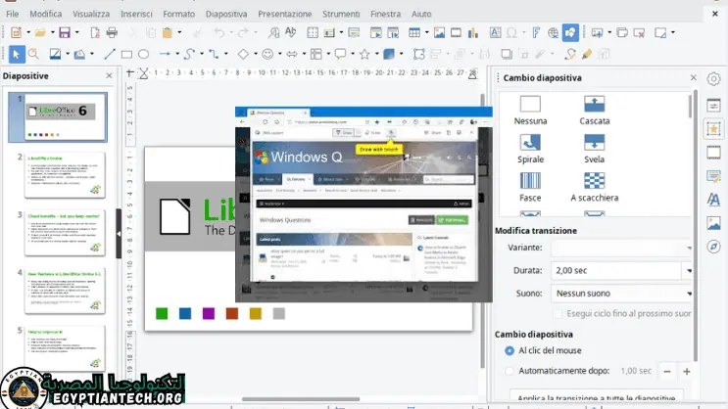
Task: Select slide 4 thumbnail
Action: [x=65, y=291]
